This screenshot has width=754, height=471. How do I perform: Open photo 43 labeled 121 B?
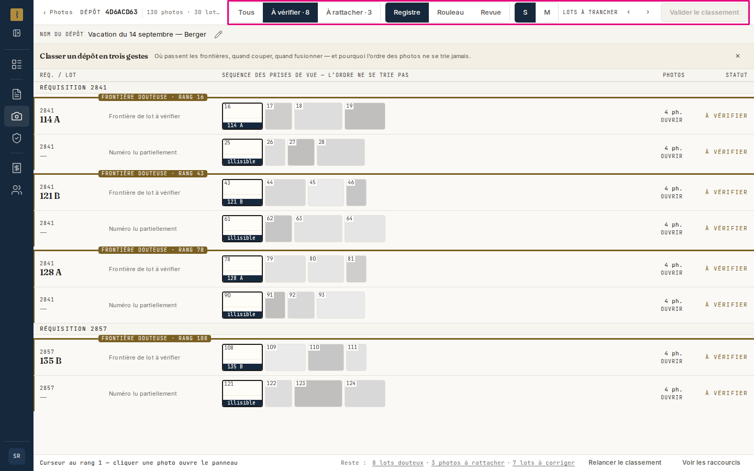click(242, 193)
